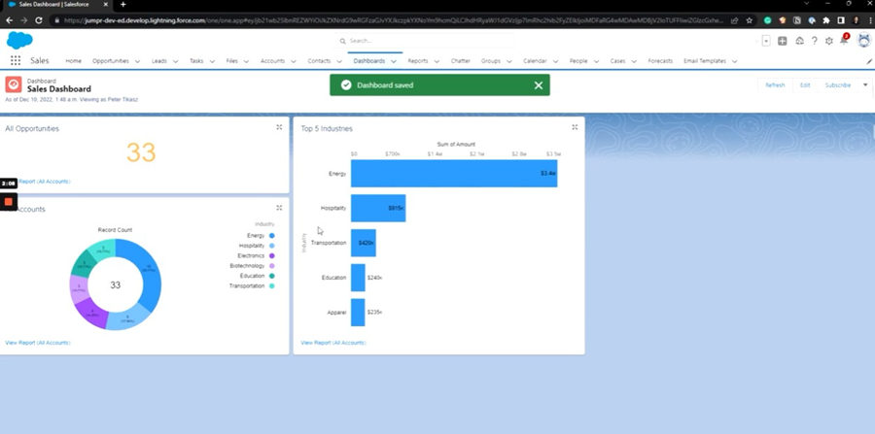
Task: Go to the Home tab
Action: click(x=73, y=61)
